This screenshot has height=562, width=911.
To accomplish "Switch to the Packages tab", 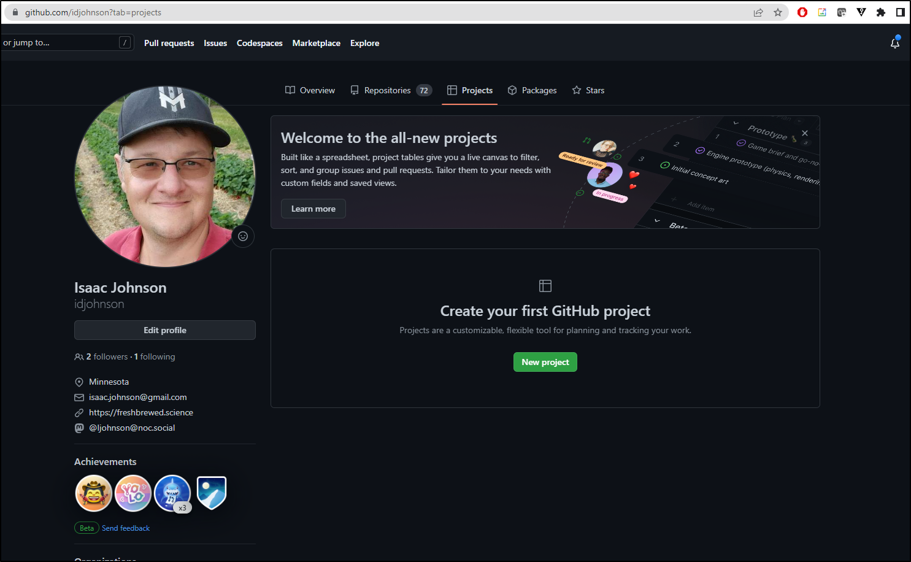I will 532,90.
